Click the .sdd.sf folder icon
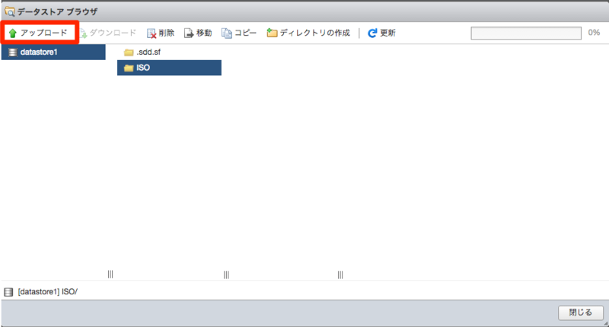This screenshot has height=327, width=609. [129, 52]
